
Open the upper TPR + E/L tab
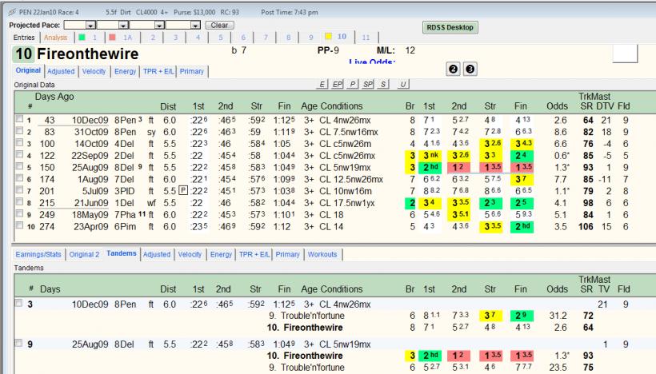(158, 71)
